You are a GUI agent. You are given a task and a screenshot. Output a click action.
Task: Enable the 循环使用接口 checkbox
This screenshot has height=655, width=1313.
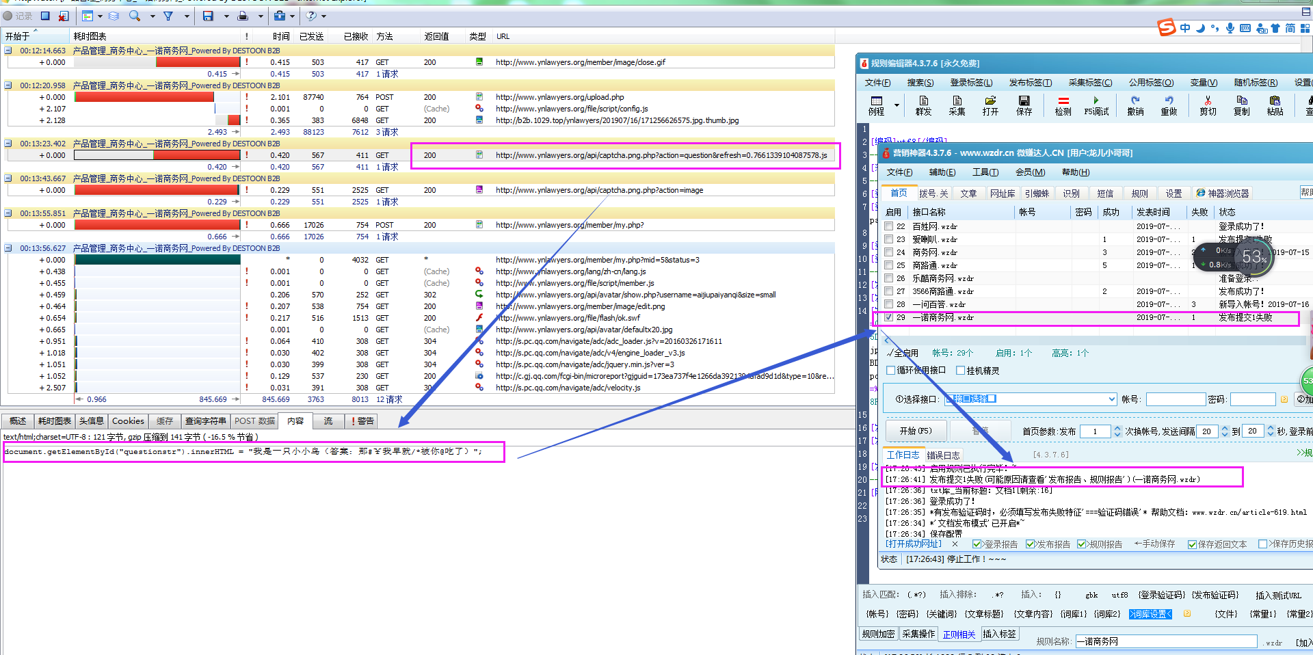pos(891,371)
